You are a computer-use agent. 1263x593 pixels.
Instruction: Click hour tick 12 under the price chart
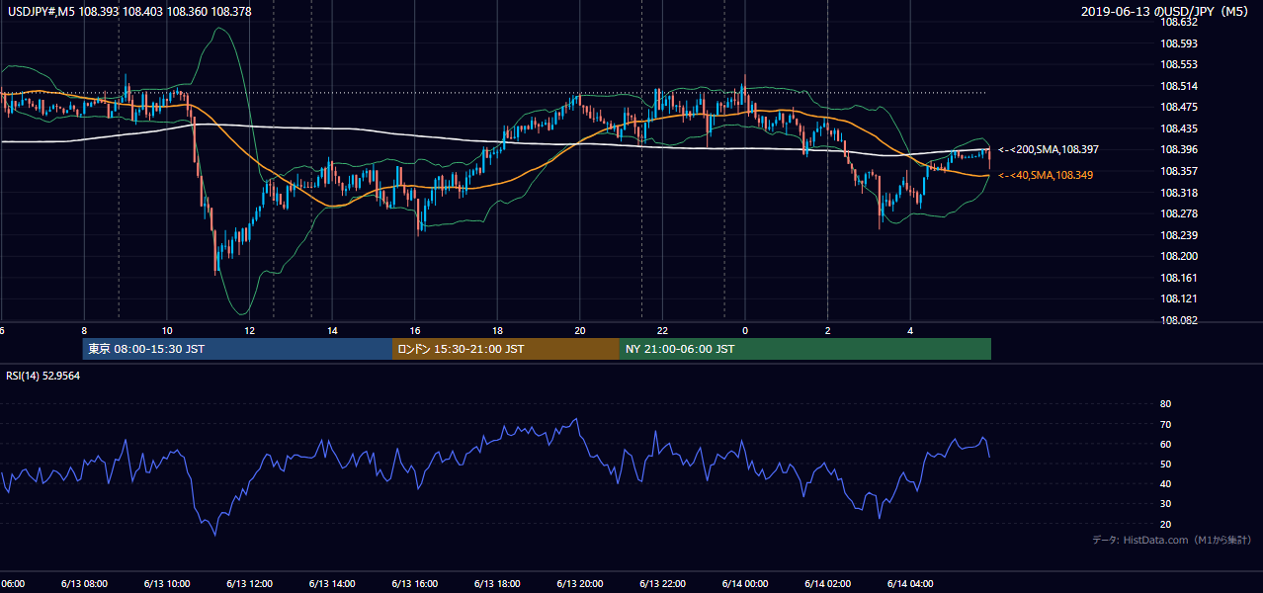click(x=249, y=330)
